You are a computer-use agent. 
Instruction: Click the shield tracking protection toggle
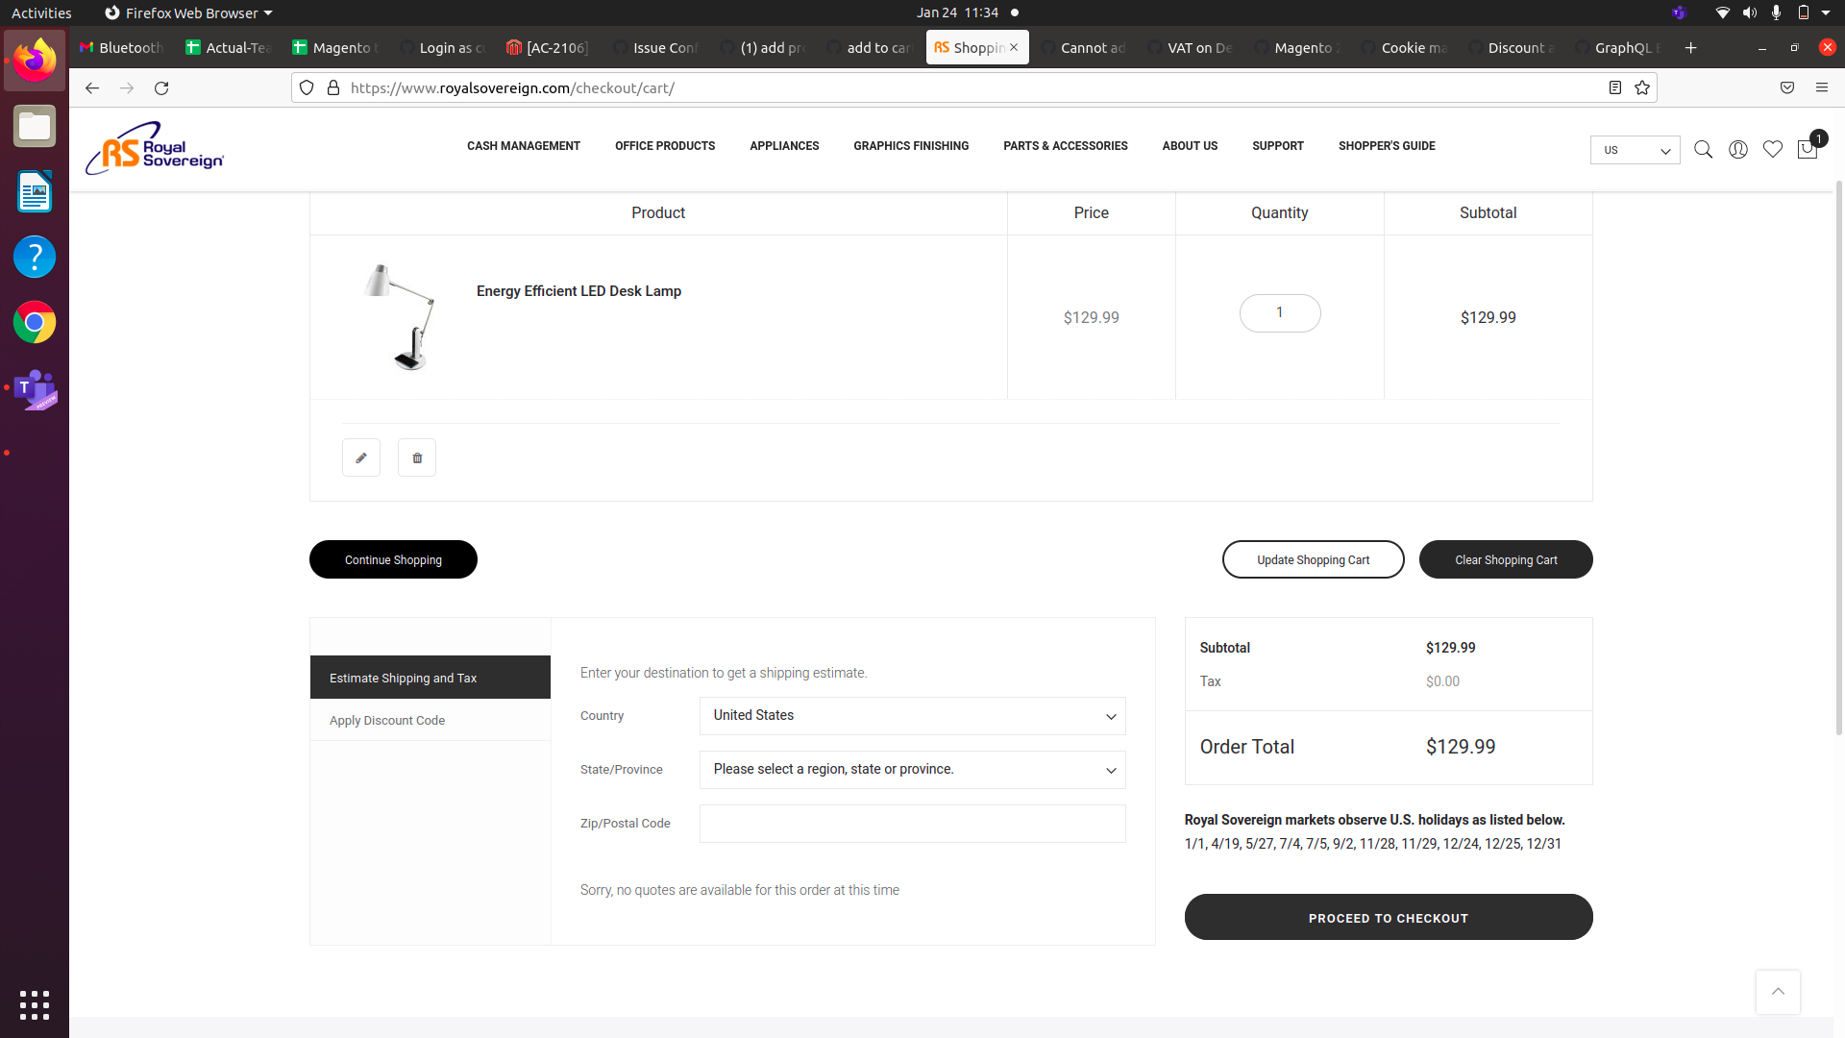306,87
